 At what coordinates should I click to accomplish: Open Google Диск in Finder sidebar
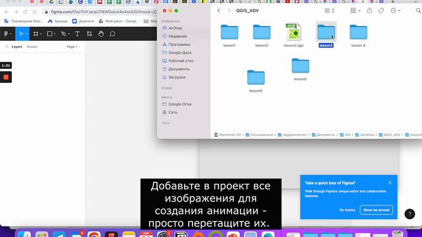point(180,53)
